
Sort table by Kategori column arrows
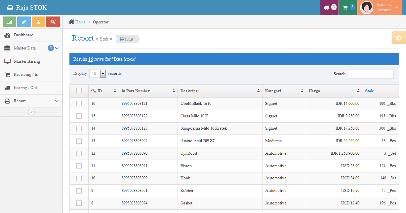(x=302, y=91)
